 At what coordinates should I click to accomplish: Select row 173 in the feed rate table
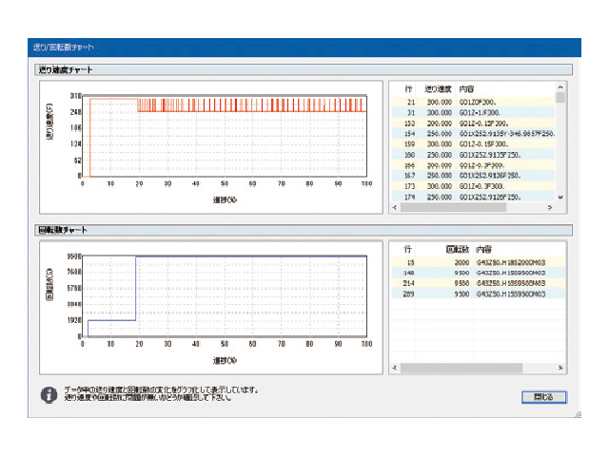pos(473,186)
